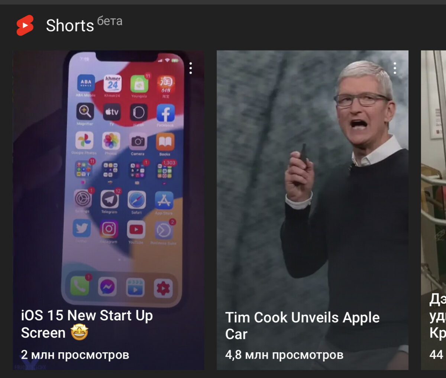Click the Facebook icon on phone screen
Viewport: 446px width, 378px height.
[x=165, y=113]
